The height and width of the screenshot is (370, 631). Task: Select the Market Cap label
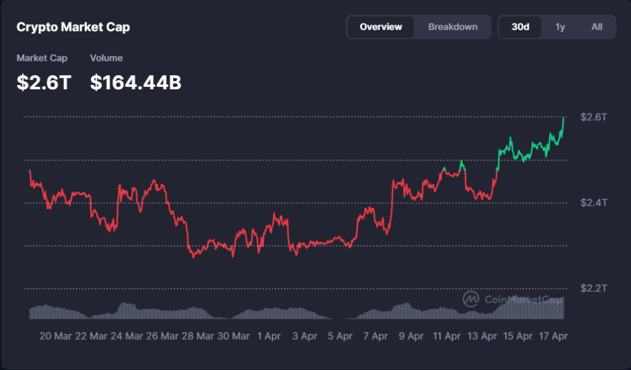[x=42, y=58]
